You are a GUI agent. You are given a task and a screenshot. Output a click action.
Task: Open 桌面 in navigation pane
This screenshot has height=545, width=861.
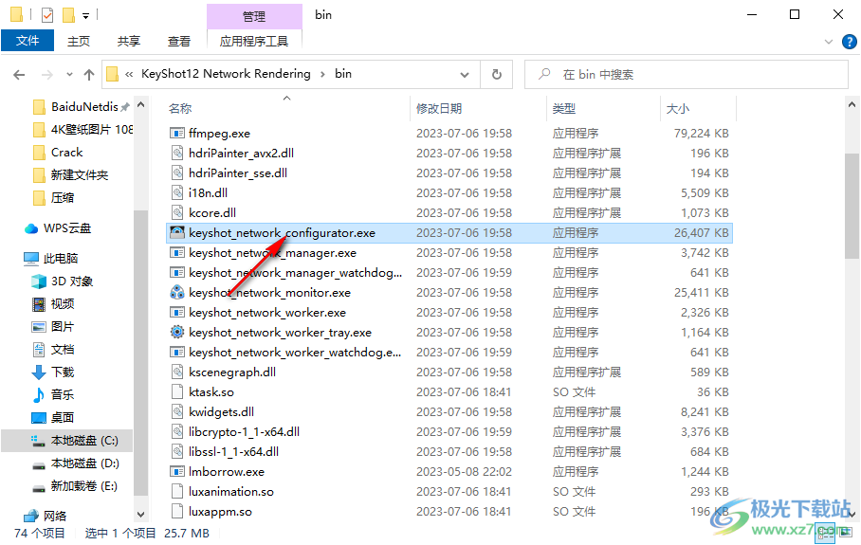coord(53,418)
